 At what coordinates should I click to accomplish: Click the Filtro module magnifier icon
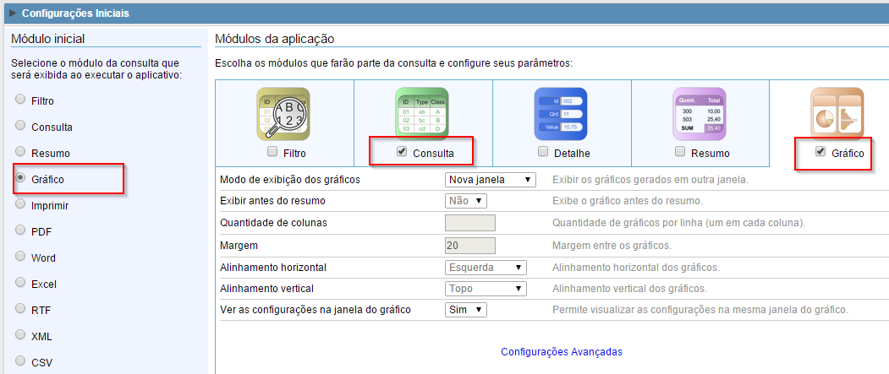point(283,113)
